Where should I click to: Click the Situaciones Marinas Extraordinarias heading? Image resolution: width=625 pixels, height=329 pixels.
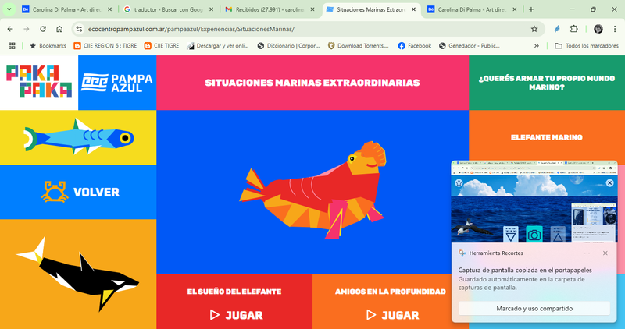[x=312, y=83]
